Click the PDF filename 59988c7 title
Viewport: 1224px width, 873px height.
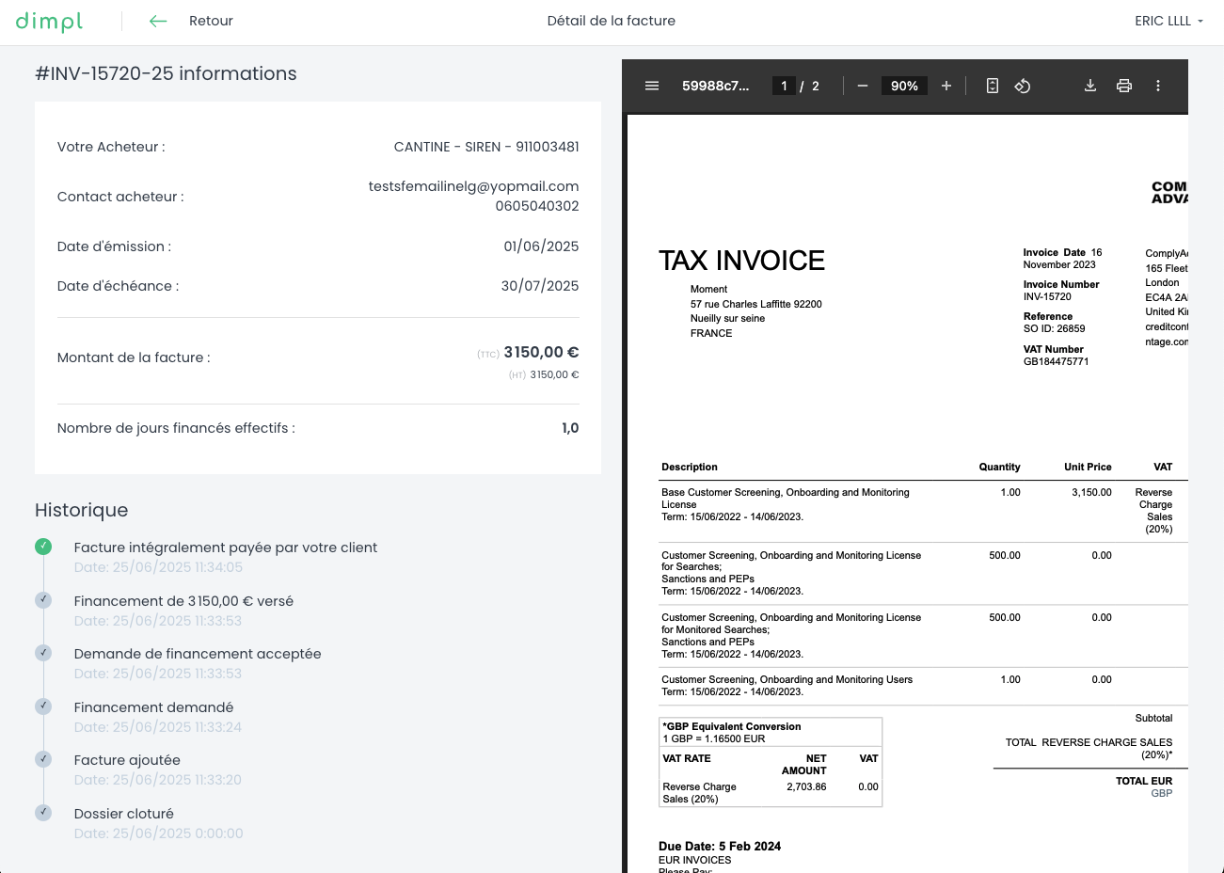point(716,86)
